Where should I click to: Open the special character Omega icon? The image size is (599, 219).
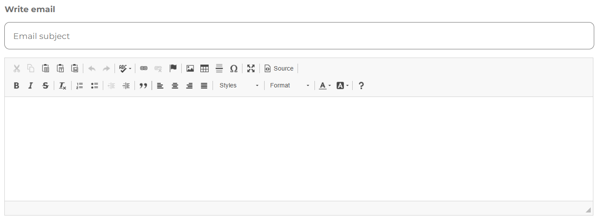click(234, 68)
